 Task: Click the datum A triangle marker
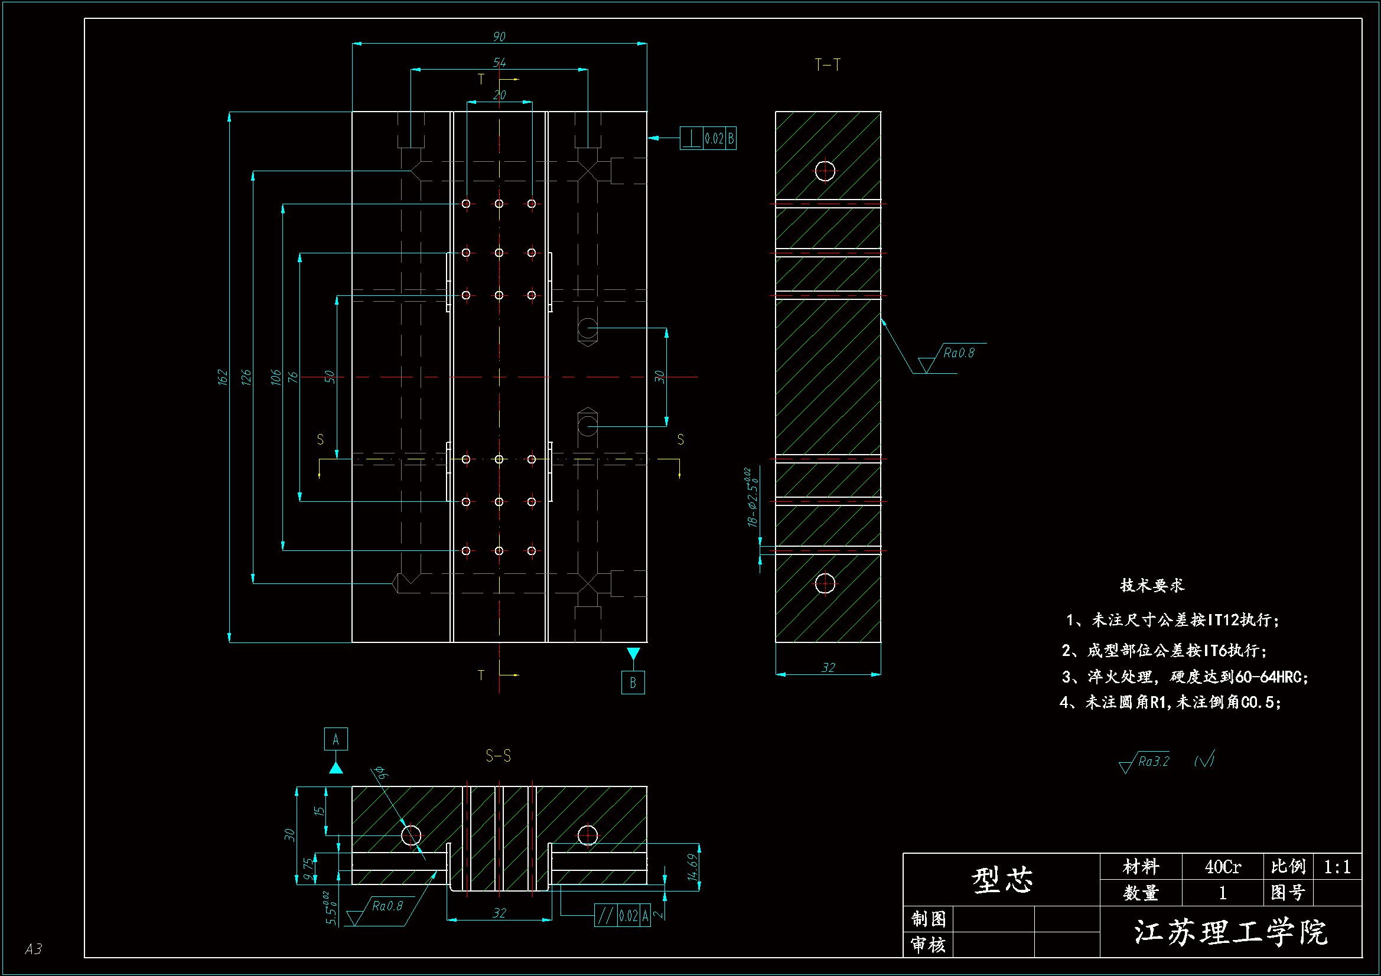pos(336,768)
